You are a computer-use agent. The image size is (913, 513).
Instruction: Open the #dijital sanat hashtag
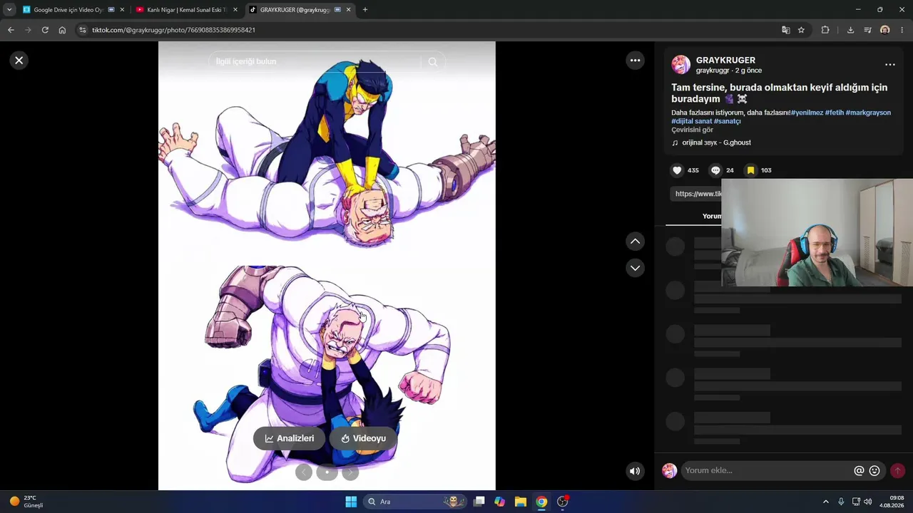[x=691, y=121]
